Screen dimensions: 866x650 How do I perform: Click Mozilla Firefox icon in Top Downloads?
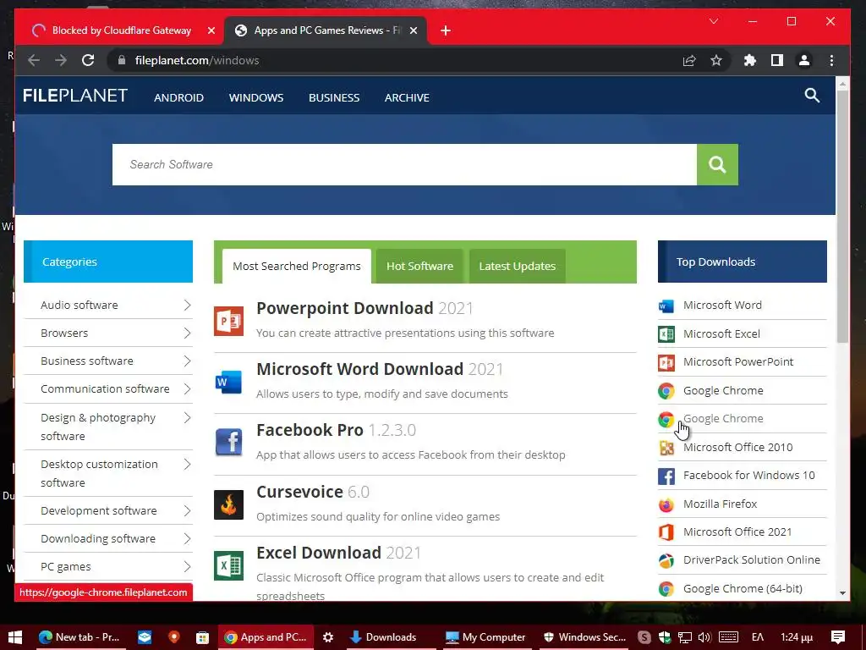666,504
